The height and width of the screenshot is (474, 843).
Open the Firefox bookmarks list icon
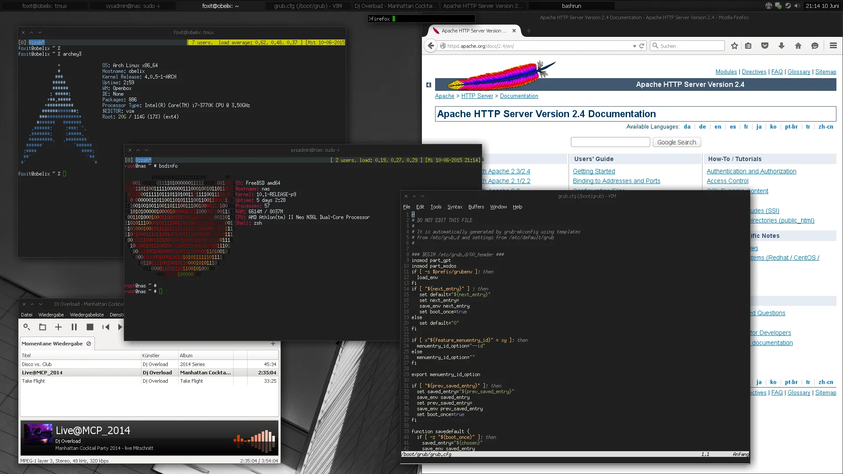(748, 46)
